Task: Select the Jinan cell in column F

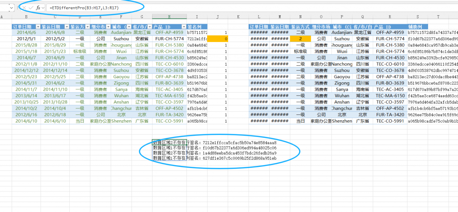Action: [x=121, y=58]
